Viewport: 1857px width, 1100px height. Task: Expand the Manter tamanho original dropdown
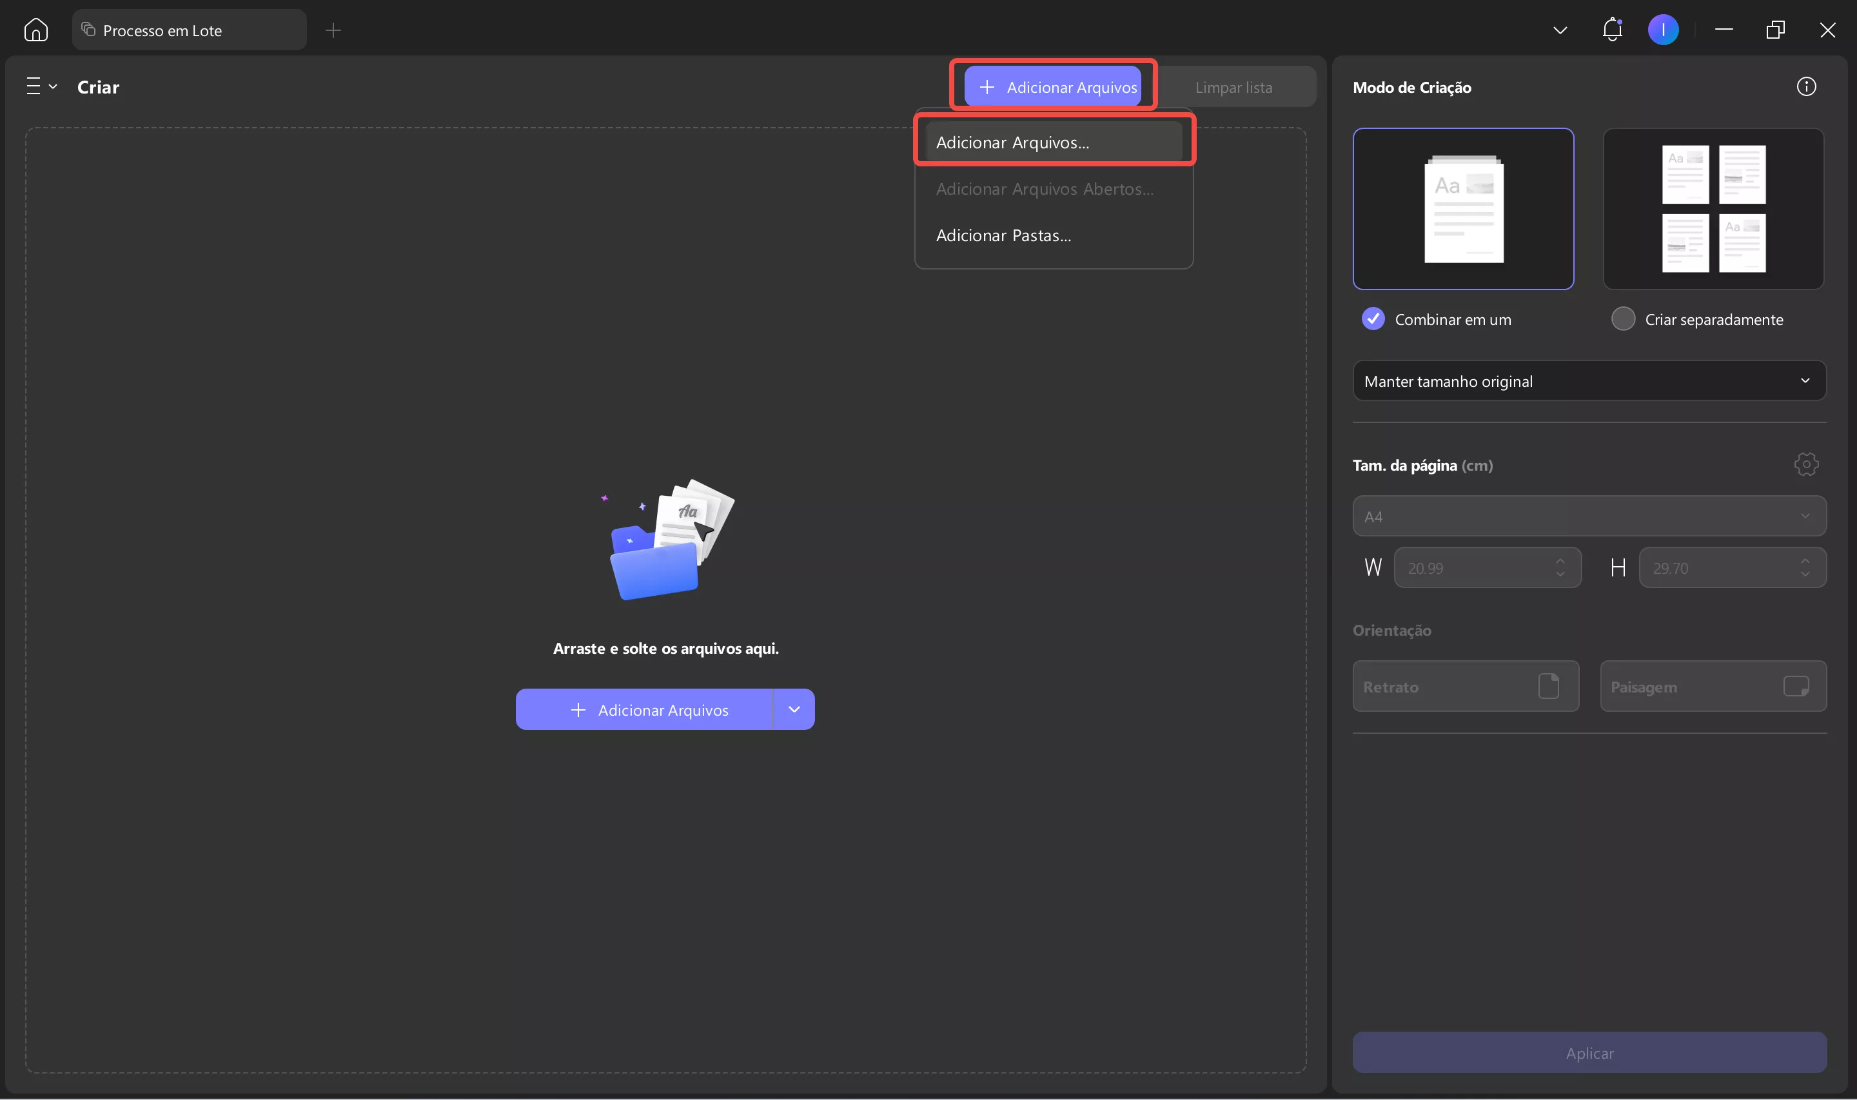pyautogui.click(x=1589, y=381)
